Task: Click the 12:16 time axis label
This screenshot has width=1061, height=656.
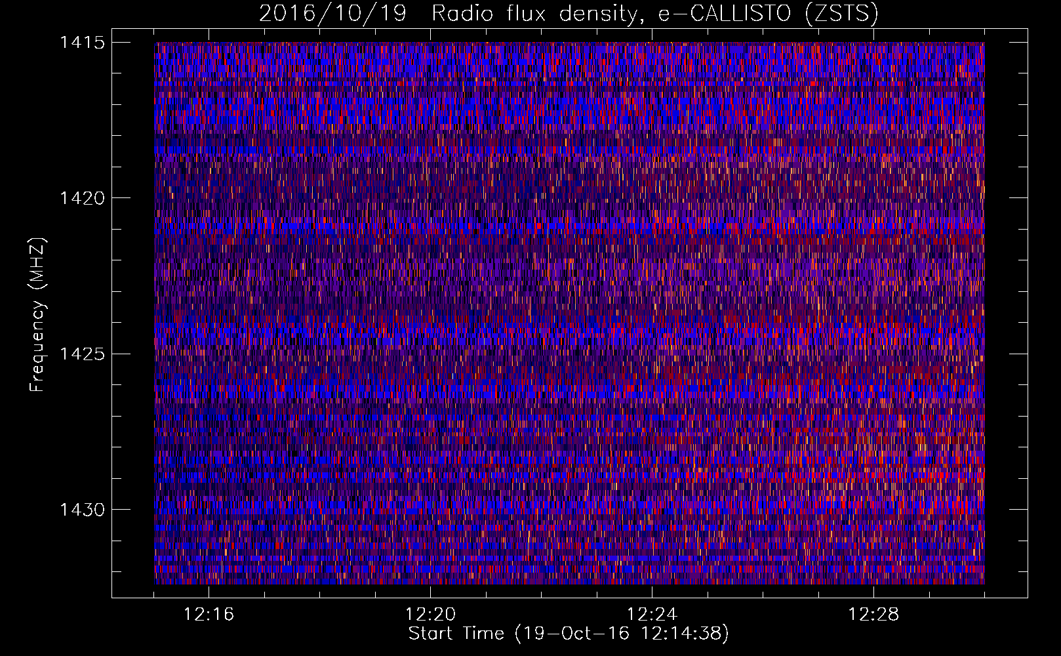Action: coord(209,615)
